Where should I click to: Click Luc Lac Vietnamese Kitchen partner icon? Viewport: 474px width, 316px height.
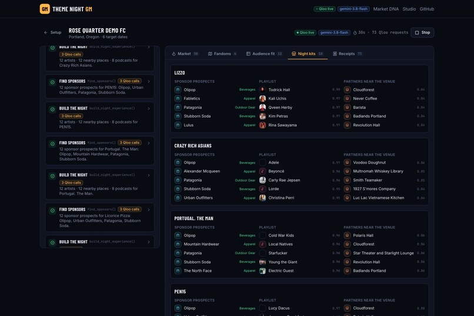pos(347,198)
